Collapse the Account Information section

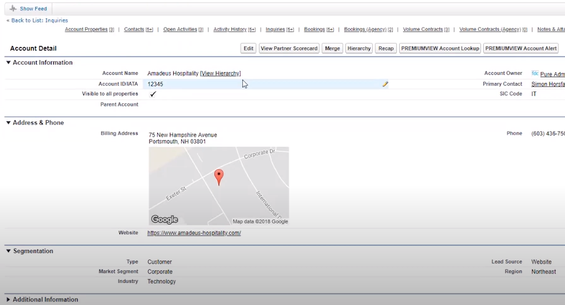[9, 63]
